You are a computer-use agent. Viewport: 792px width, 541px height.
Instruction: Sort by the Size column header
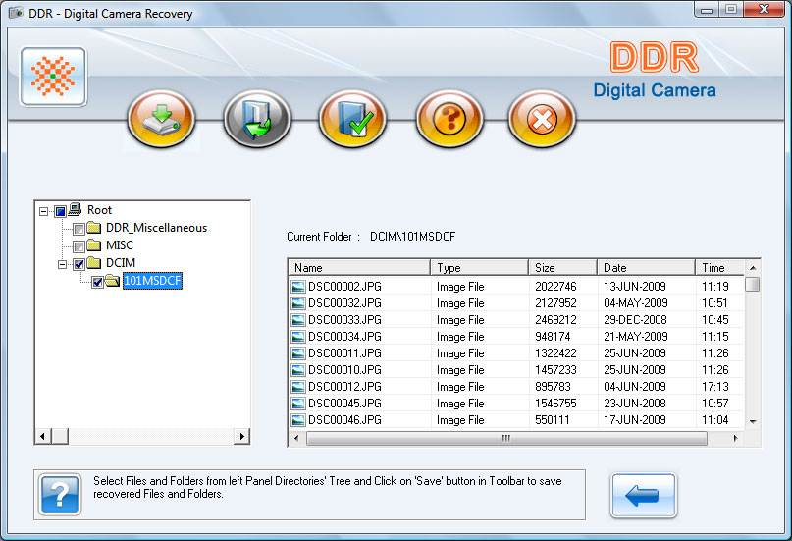click(562, 268)
